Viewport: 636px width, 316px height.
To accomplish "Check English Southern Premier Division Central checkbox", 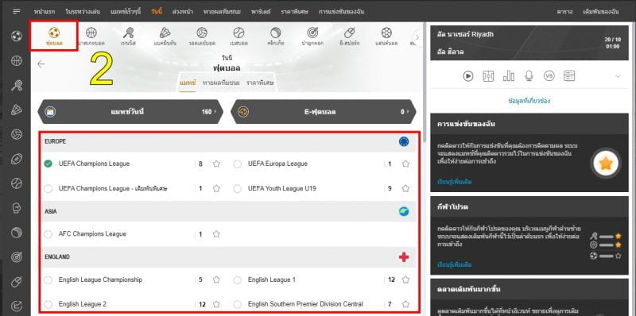I will (x=238, y=304).
